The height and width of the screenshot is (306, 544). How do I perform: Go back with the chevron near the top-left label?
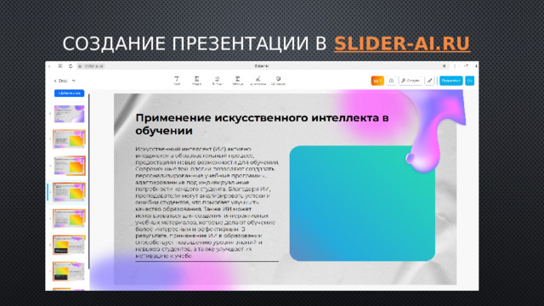pyautogui.click(x=55, y=81)
